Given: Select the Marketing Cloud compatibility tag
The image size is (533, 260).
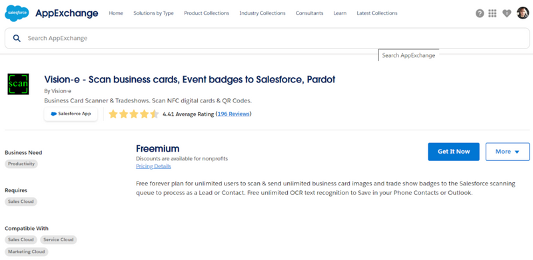Looking at the screenshot, I should [27, 252].
